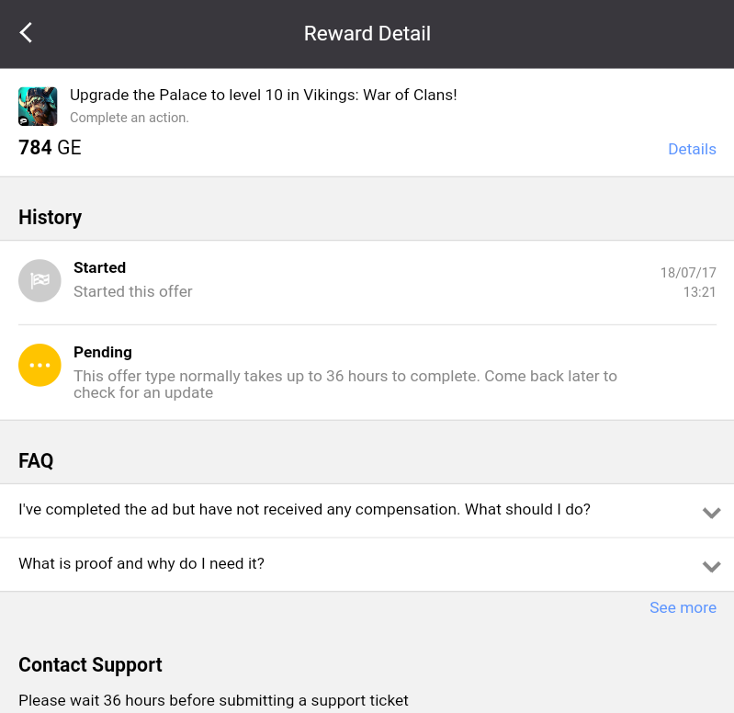Click the 18/07/17 start date stamp
734x713 pixels.
pyautogui.click(x=688, y=273)
